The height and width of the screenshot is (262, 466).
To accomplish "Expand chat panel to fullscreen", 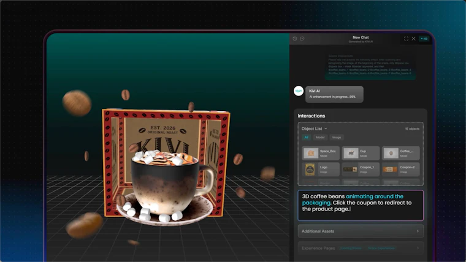I will pos(406,39).
